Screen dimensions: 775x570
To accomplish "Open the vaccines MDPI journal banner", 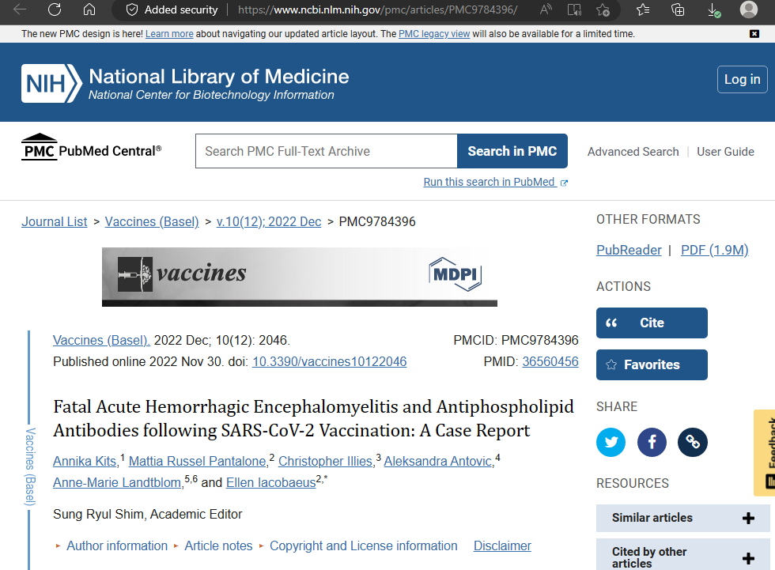I will coord(300,277).
